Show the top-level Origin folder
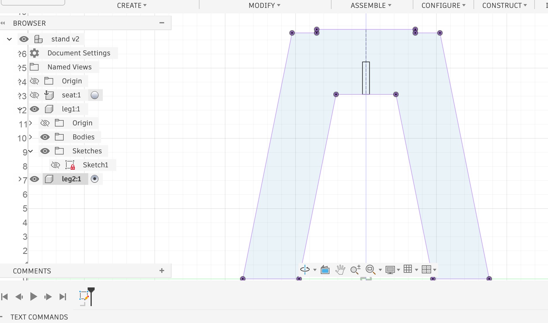Image resolution: width=548 pixels, height=323 pixels. (x=34, y=81)
